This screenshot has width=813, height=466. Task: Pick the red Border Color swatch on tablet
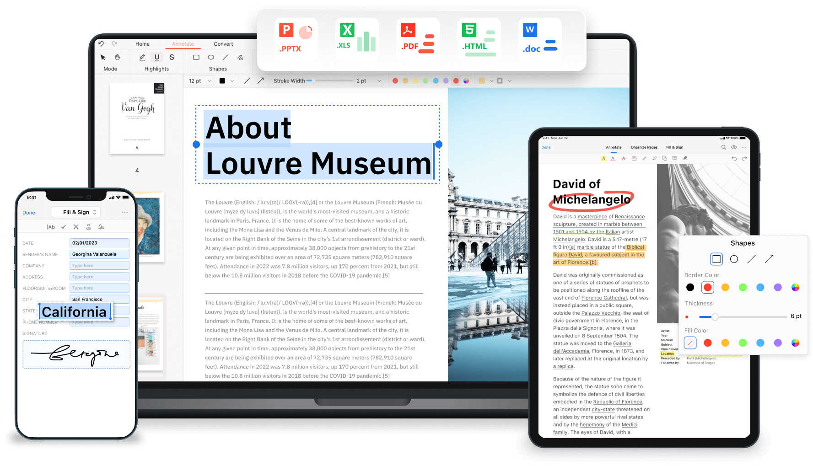tap(707, 287)
